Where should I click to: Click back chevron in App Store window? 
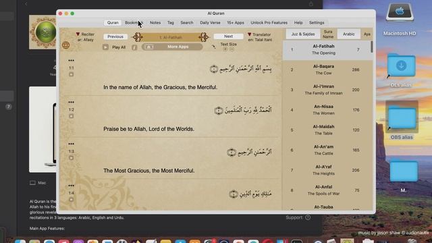pyautogui.click(x=26, y=3)
